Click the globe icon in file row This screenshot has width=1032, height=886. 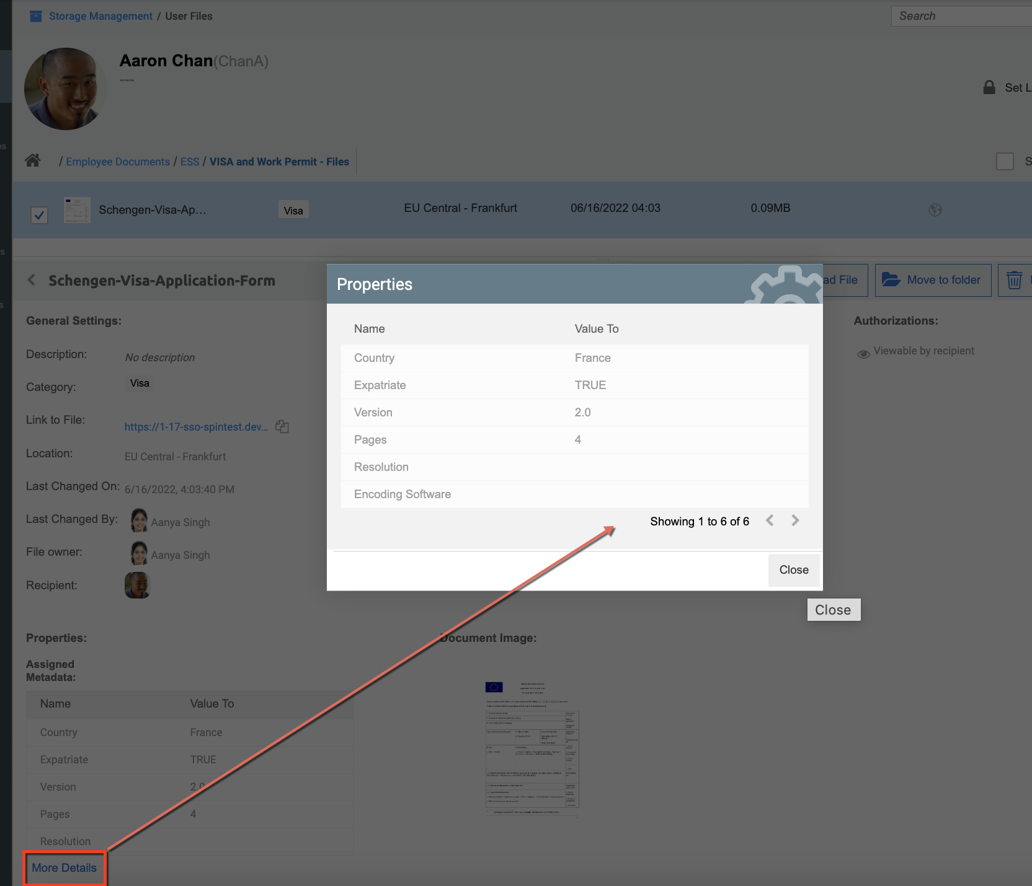coord(935,210)
